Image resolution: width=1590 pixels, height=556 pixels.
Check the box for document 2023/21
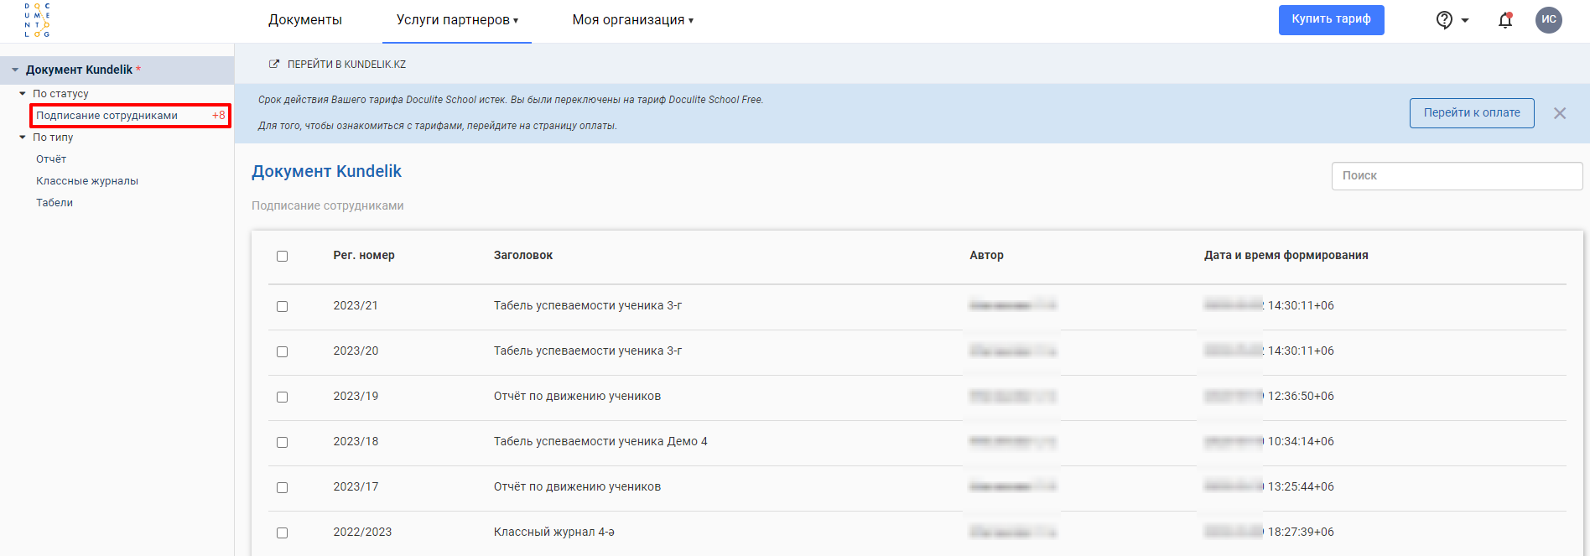pyautogui.click(x=282, y=306)
